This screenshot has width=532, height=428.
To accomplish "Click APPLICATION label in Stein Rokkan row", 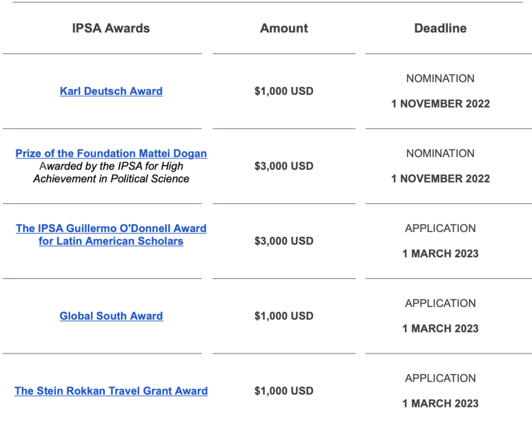I will [441, 378].
